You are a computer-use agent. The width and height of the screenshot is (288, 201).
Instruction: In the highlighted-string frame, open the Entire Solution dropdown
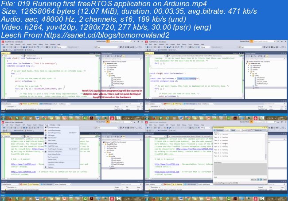[x=154, y=104]
